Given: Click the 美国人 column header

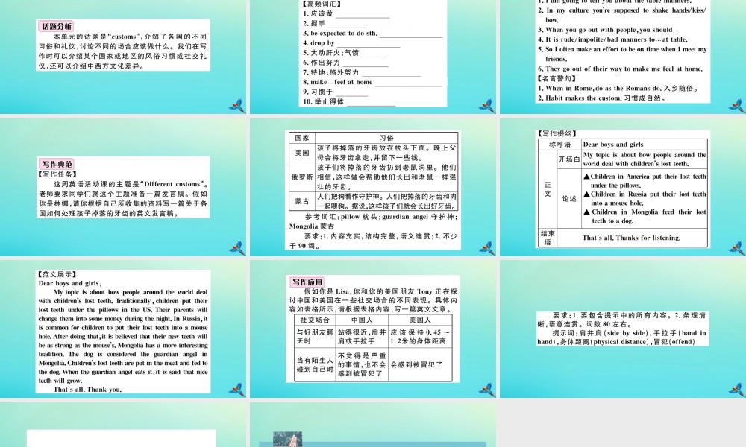Looking at the screenshot, I should [x=420, y=320].
